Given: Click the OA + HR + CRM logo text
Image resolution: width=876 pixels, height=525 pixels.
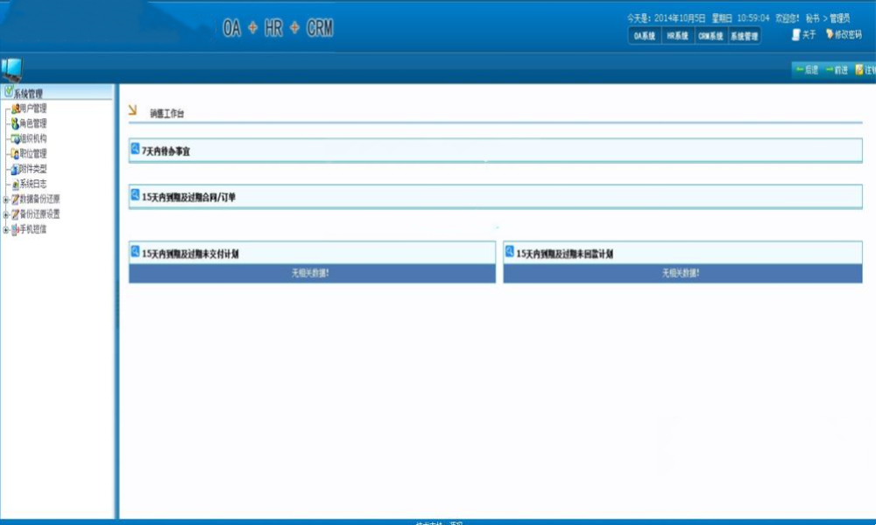Looking at the screenshot, I should click(x=278, y=28).
